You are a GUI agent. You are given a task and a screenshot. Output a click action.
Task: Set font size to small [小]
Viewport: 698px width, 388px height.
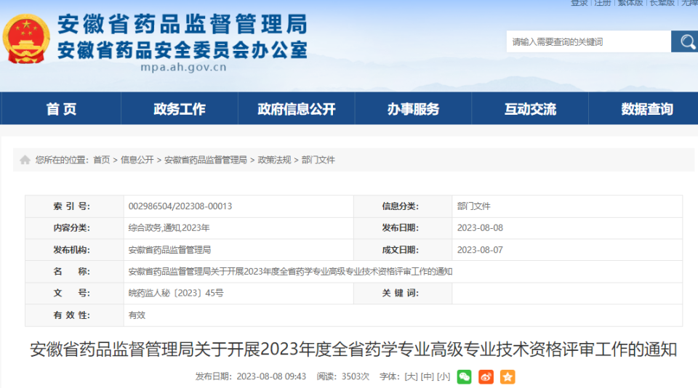(444, 376)
